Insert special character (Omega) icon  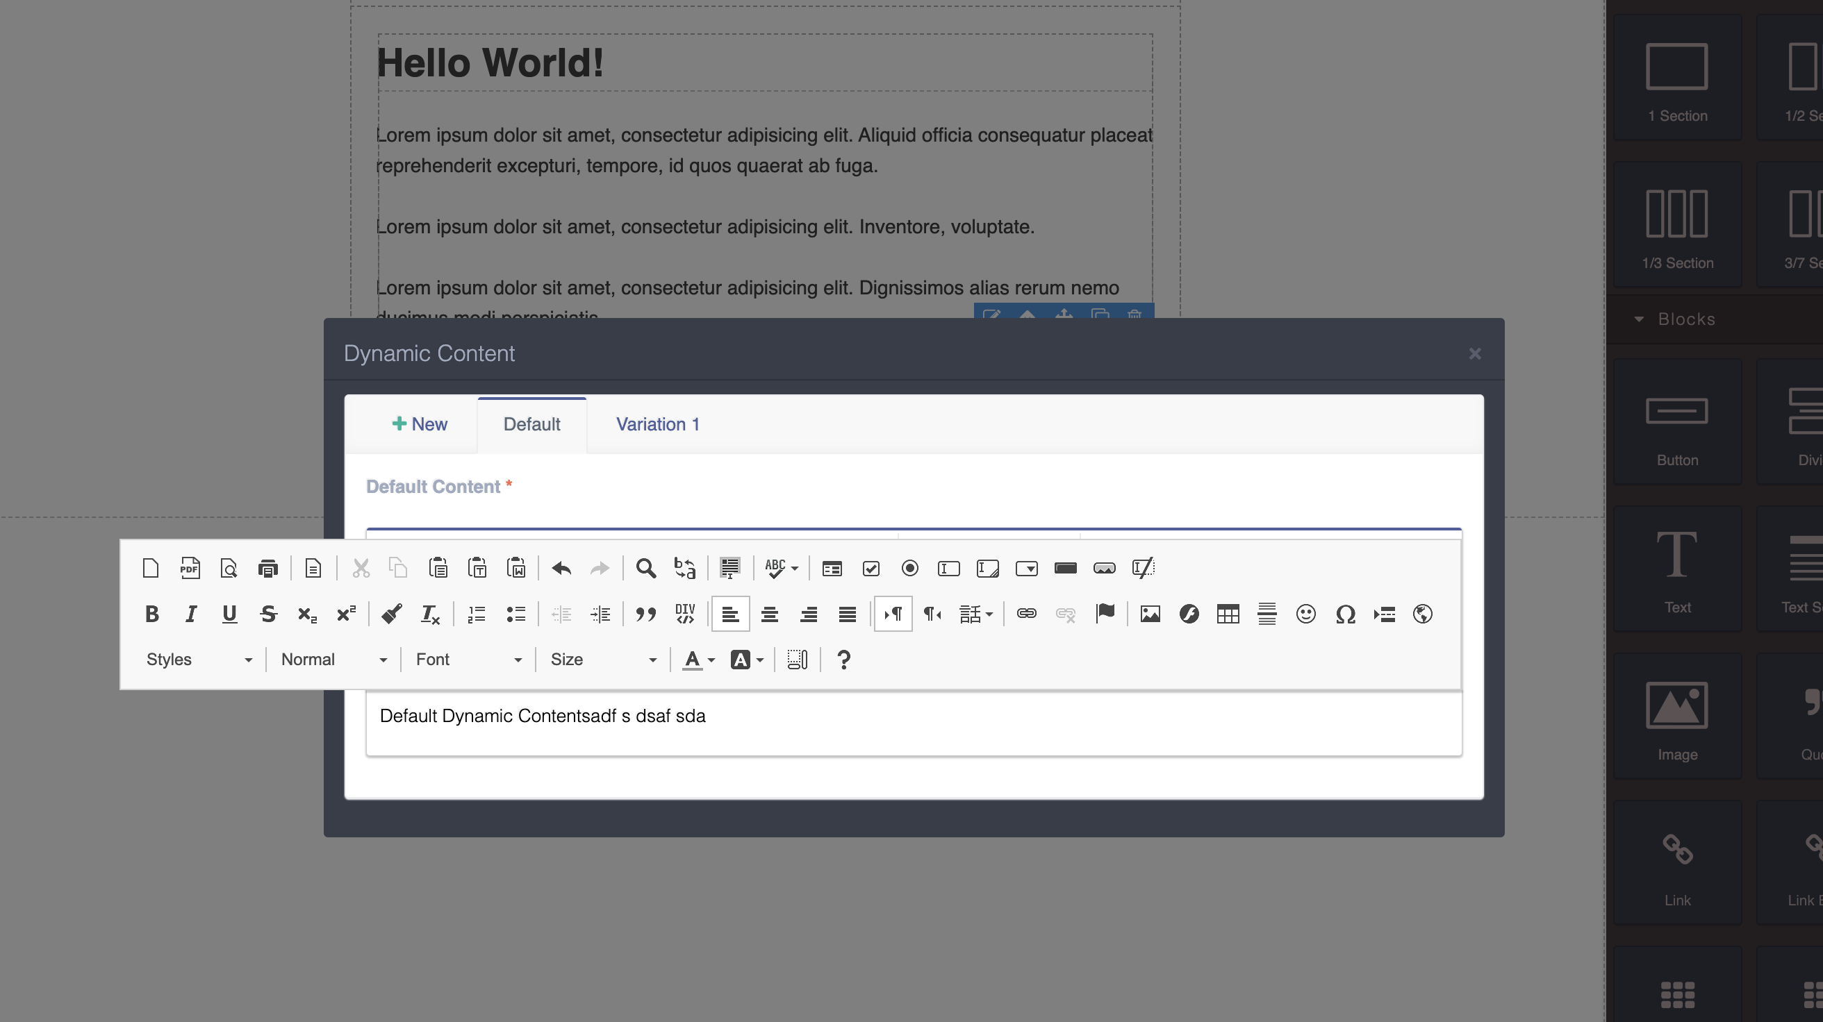pyautogui.click(x=1344, y=614)
